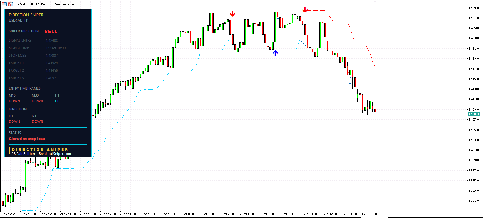Image resolution: width=483 pixels, height=218 pixels.
Task: Click the D1 DOWN direction status
Action: [x=37, y=121]
